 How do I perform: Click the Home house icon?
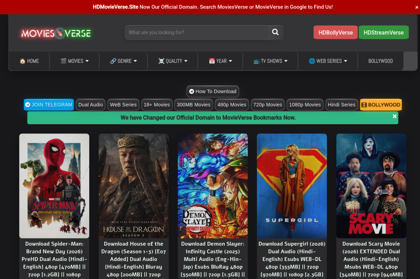[x=22, y=61]
